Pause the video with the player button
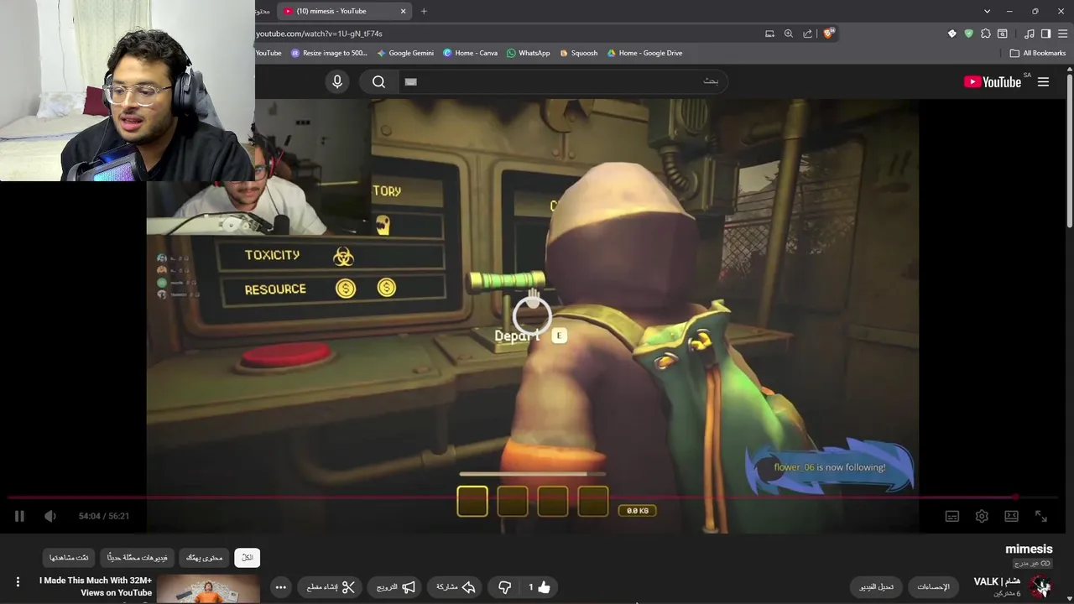 tap(19, 516)
